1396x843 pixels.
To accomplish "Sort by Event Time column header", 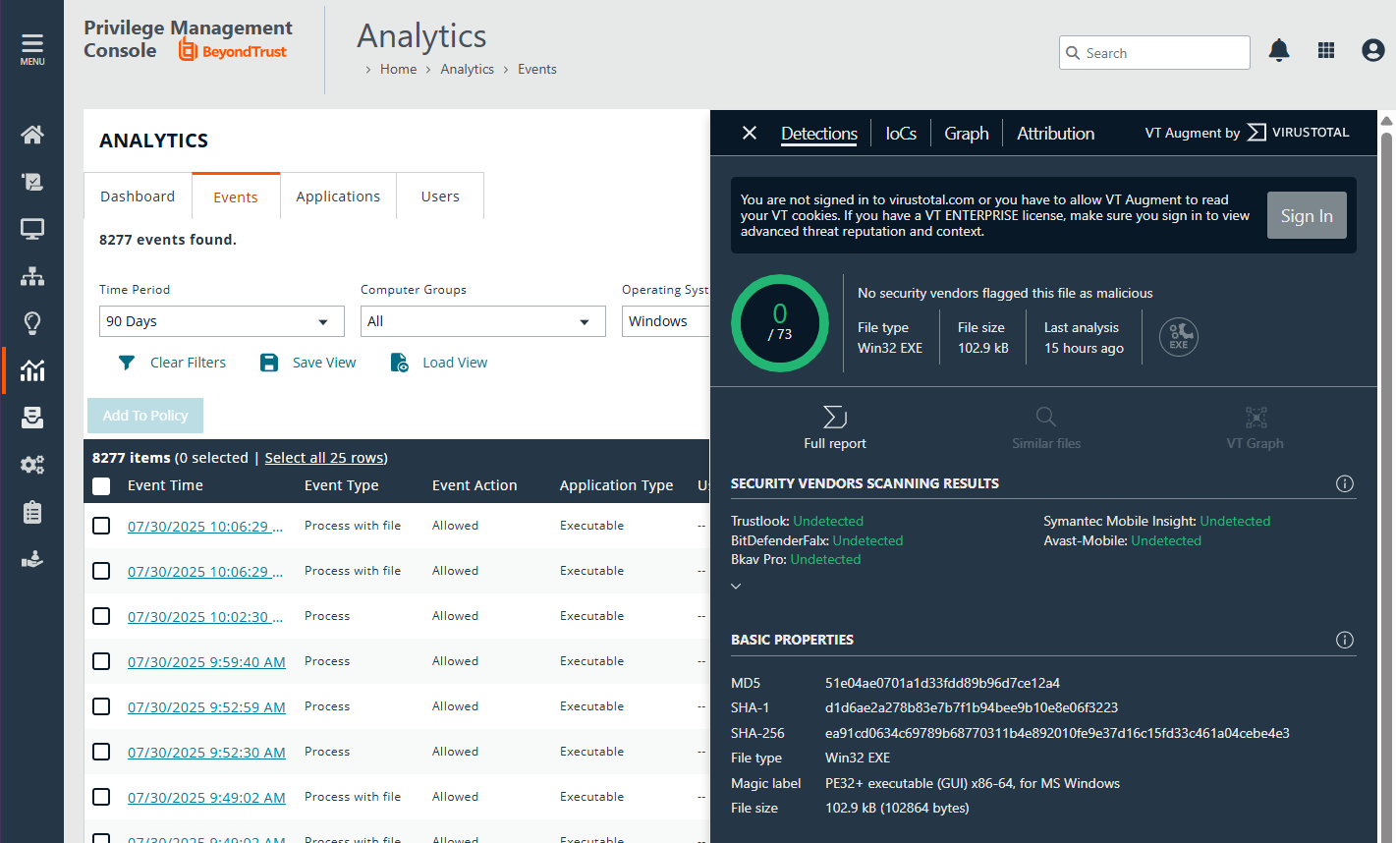I will 165,485.
